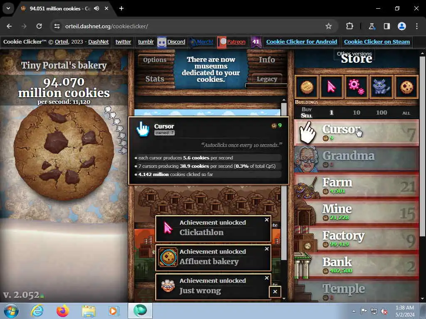Open Chrome three-dot menu
The width and height of the screenshot is (426, 319).
(417, 26)
